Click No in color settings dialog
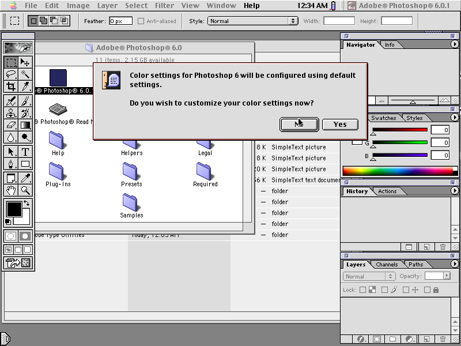This screenshot has width=461, height=346. tap(299, 125)
